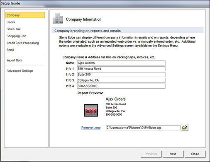210x162 pixels.
Task: Click 'Company branding on reports and emails' header
Action: (x=88, y=31)
